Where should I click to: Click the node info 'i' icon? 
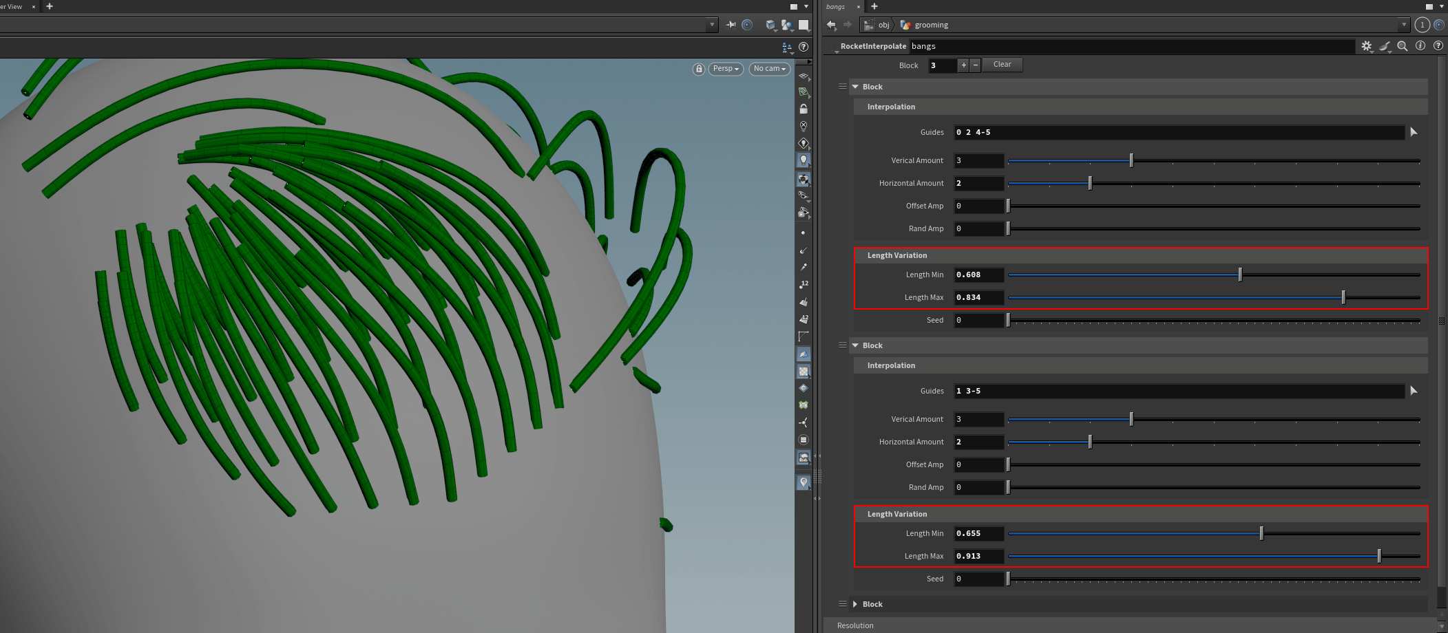1420,45
